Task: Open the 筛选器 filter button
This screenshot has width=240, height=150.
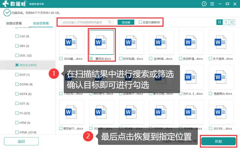Action: coord(126,22)
